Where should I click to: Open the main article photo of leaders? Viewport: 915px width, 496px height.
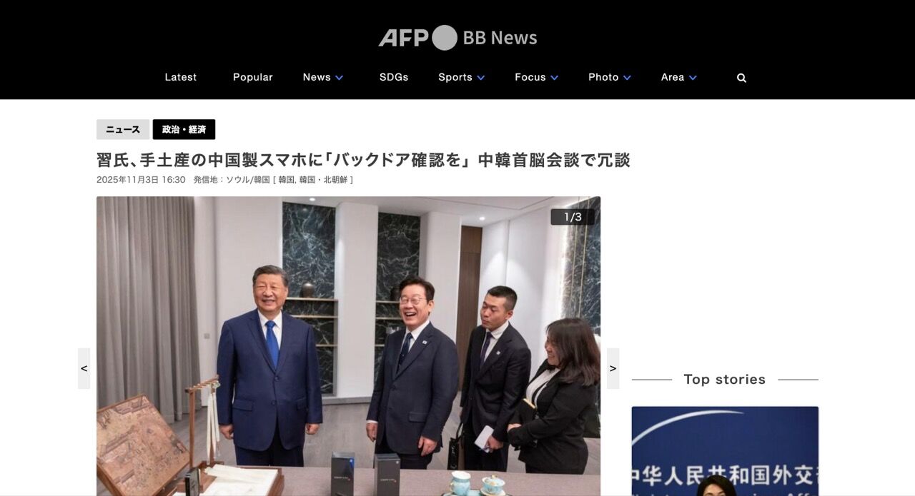[348, 346]
